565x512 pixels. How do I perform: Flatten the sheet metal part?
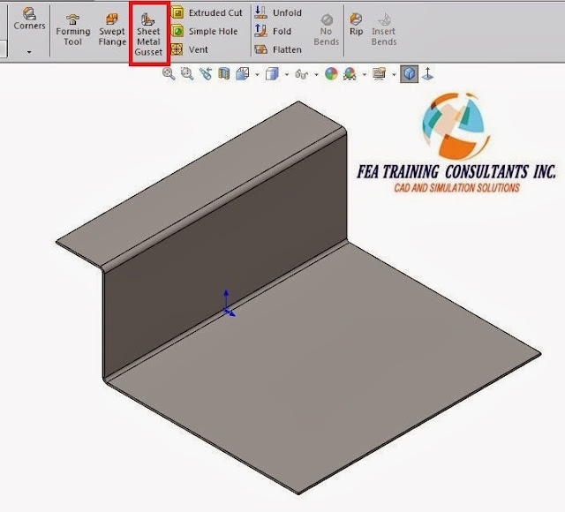tap(278, 49)
